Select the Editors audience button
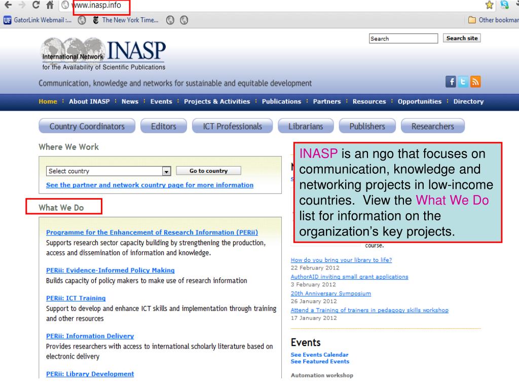The image size is (519, 389). pyautogui.click(x=164, y=126)
